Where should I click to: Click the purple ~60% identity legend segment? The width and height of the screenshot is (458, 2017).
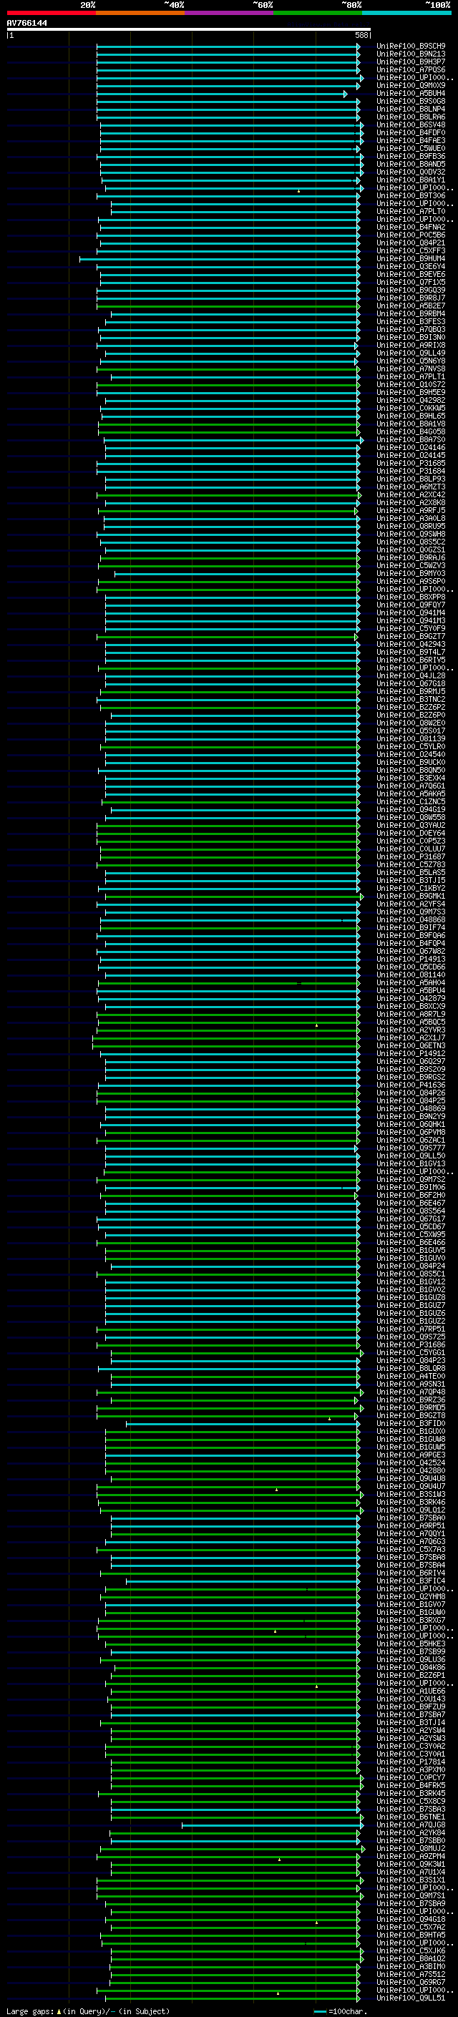(x=230, y=13)
